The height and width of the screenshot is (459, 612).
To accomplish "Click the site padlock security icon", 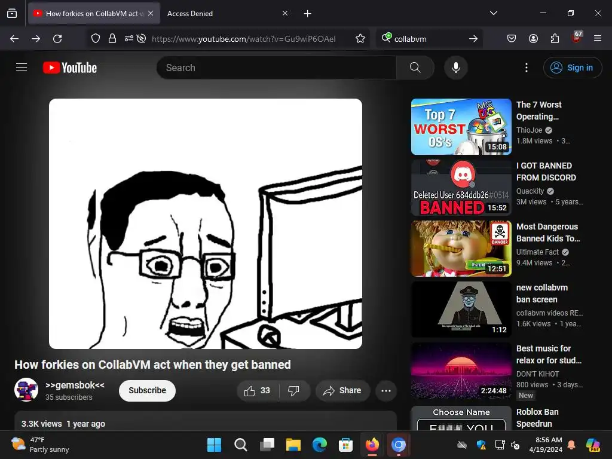I will click(112, 39).
